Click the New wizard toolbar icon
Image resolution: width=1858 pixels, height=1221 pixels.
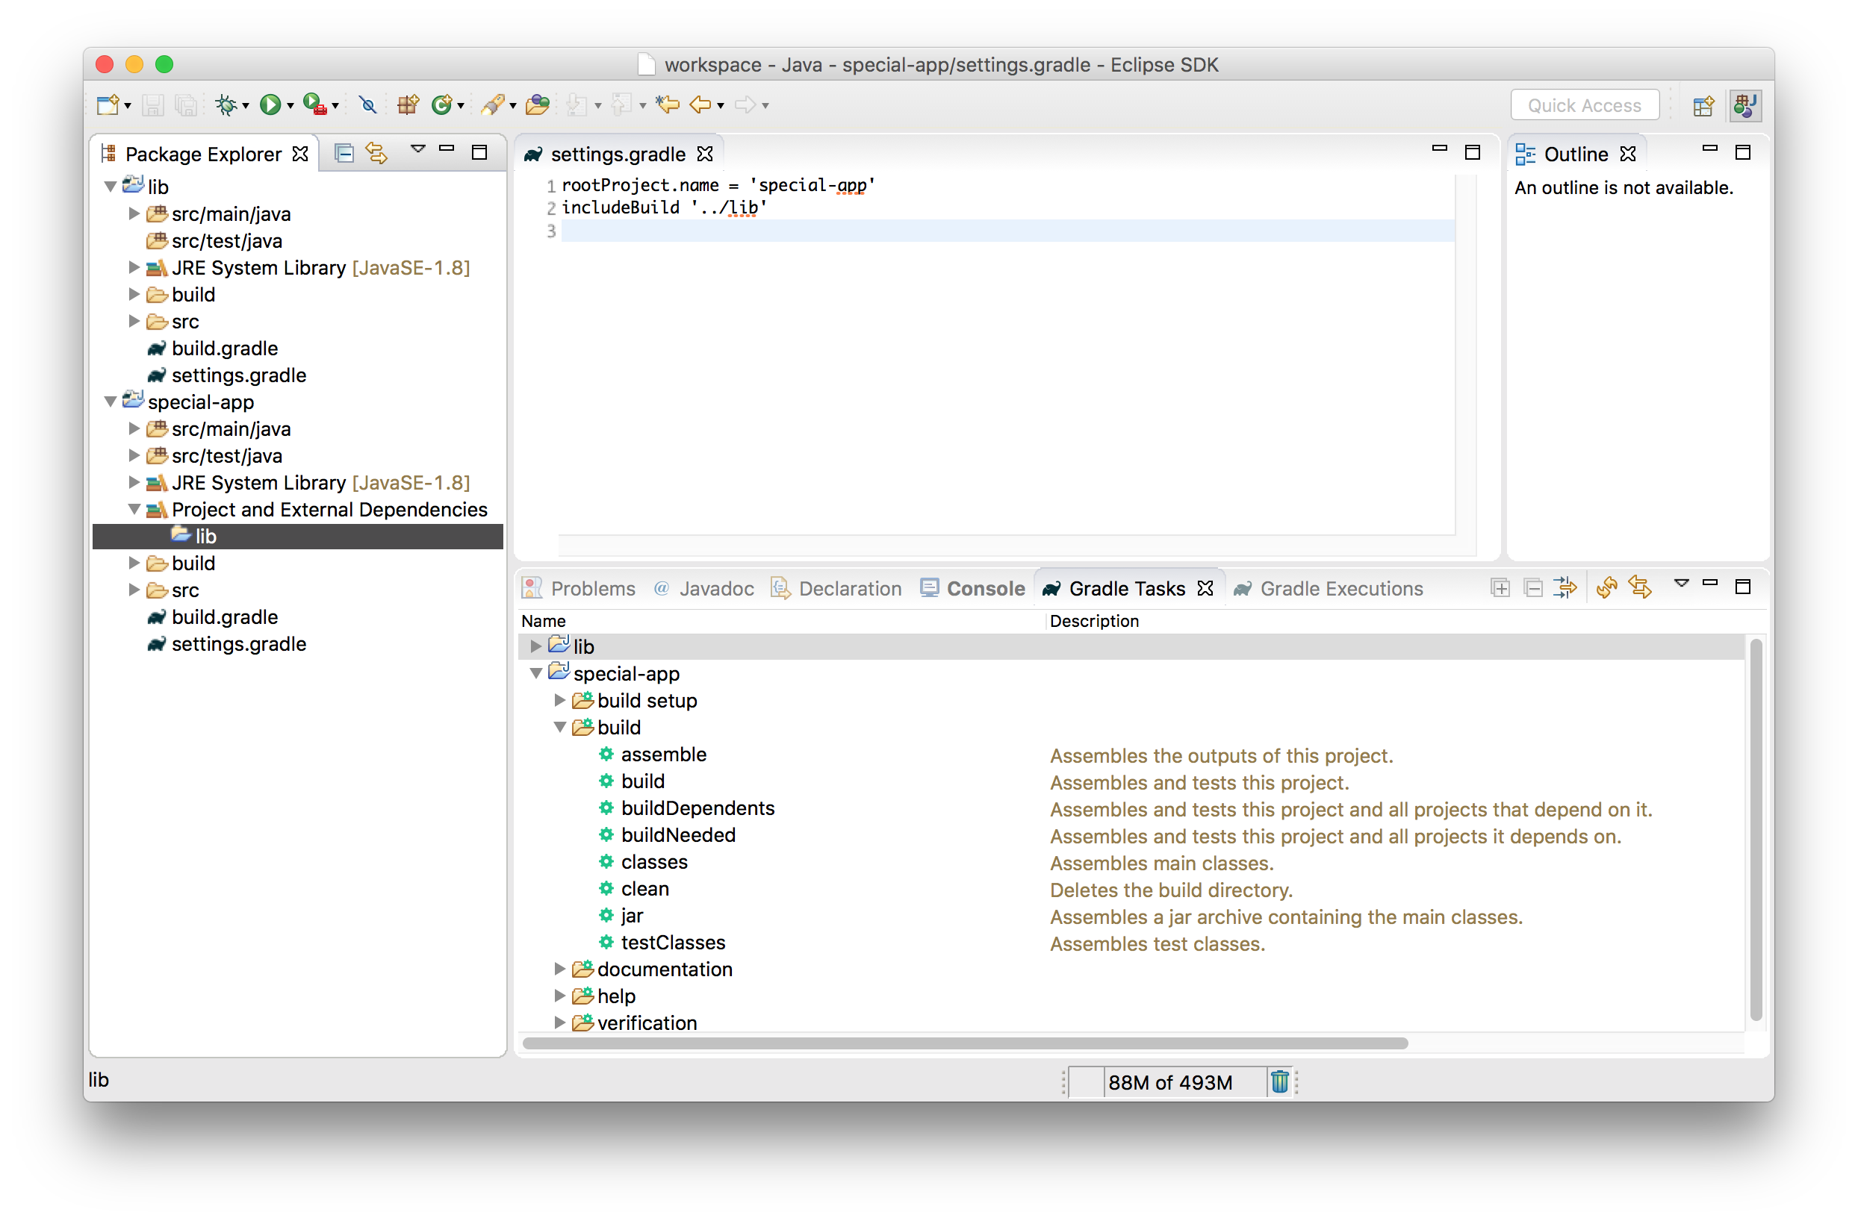tap(107, 105)
